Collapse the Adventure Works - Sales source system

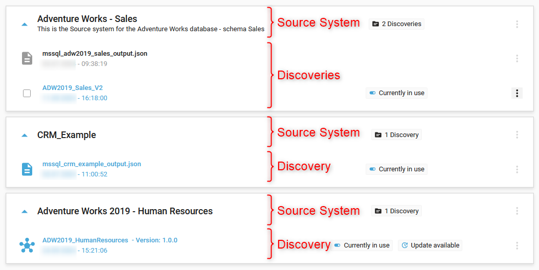pos(25,25)
